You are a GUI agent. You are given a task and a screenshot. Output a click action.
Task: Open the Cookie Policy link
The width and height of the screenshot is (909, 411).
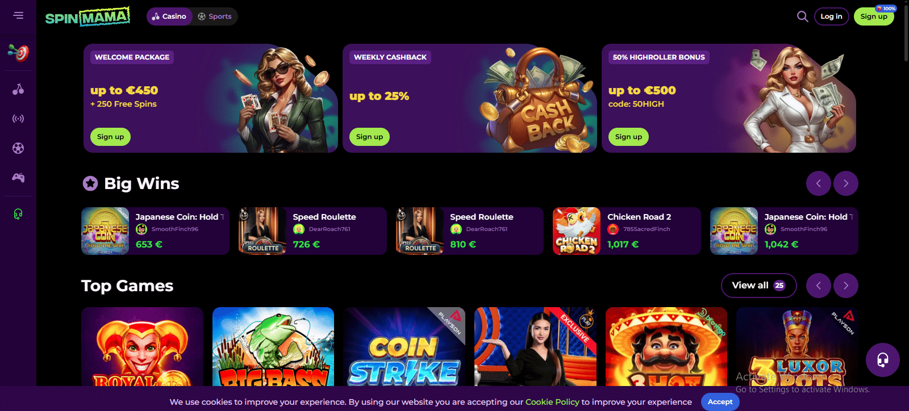point(552,402)
